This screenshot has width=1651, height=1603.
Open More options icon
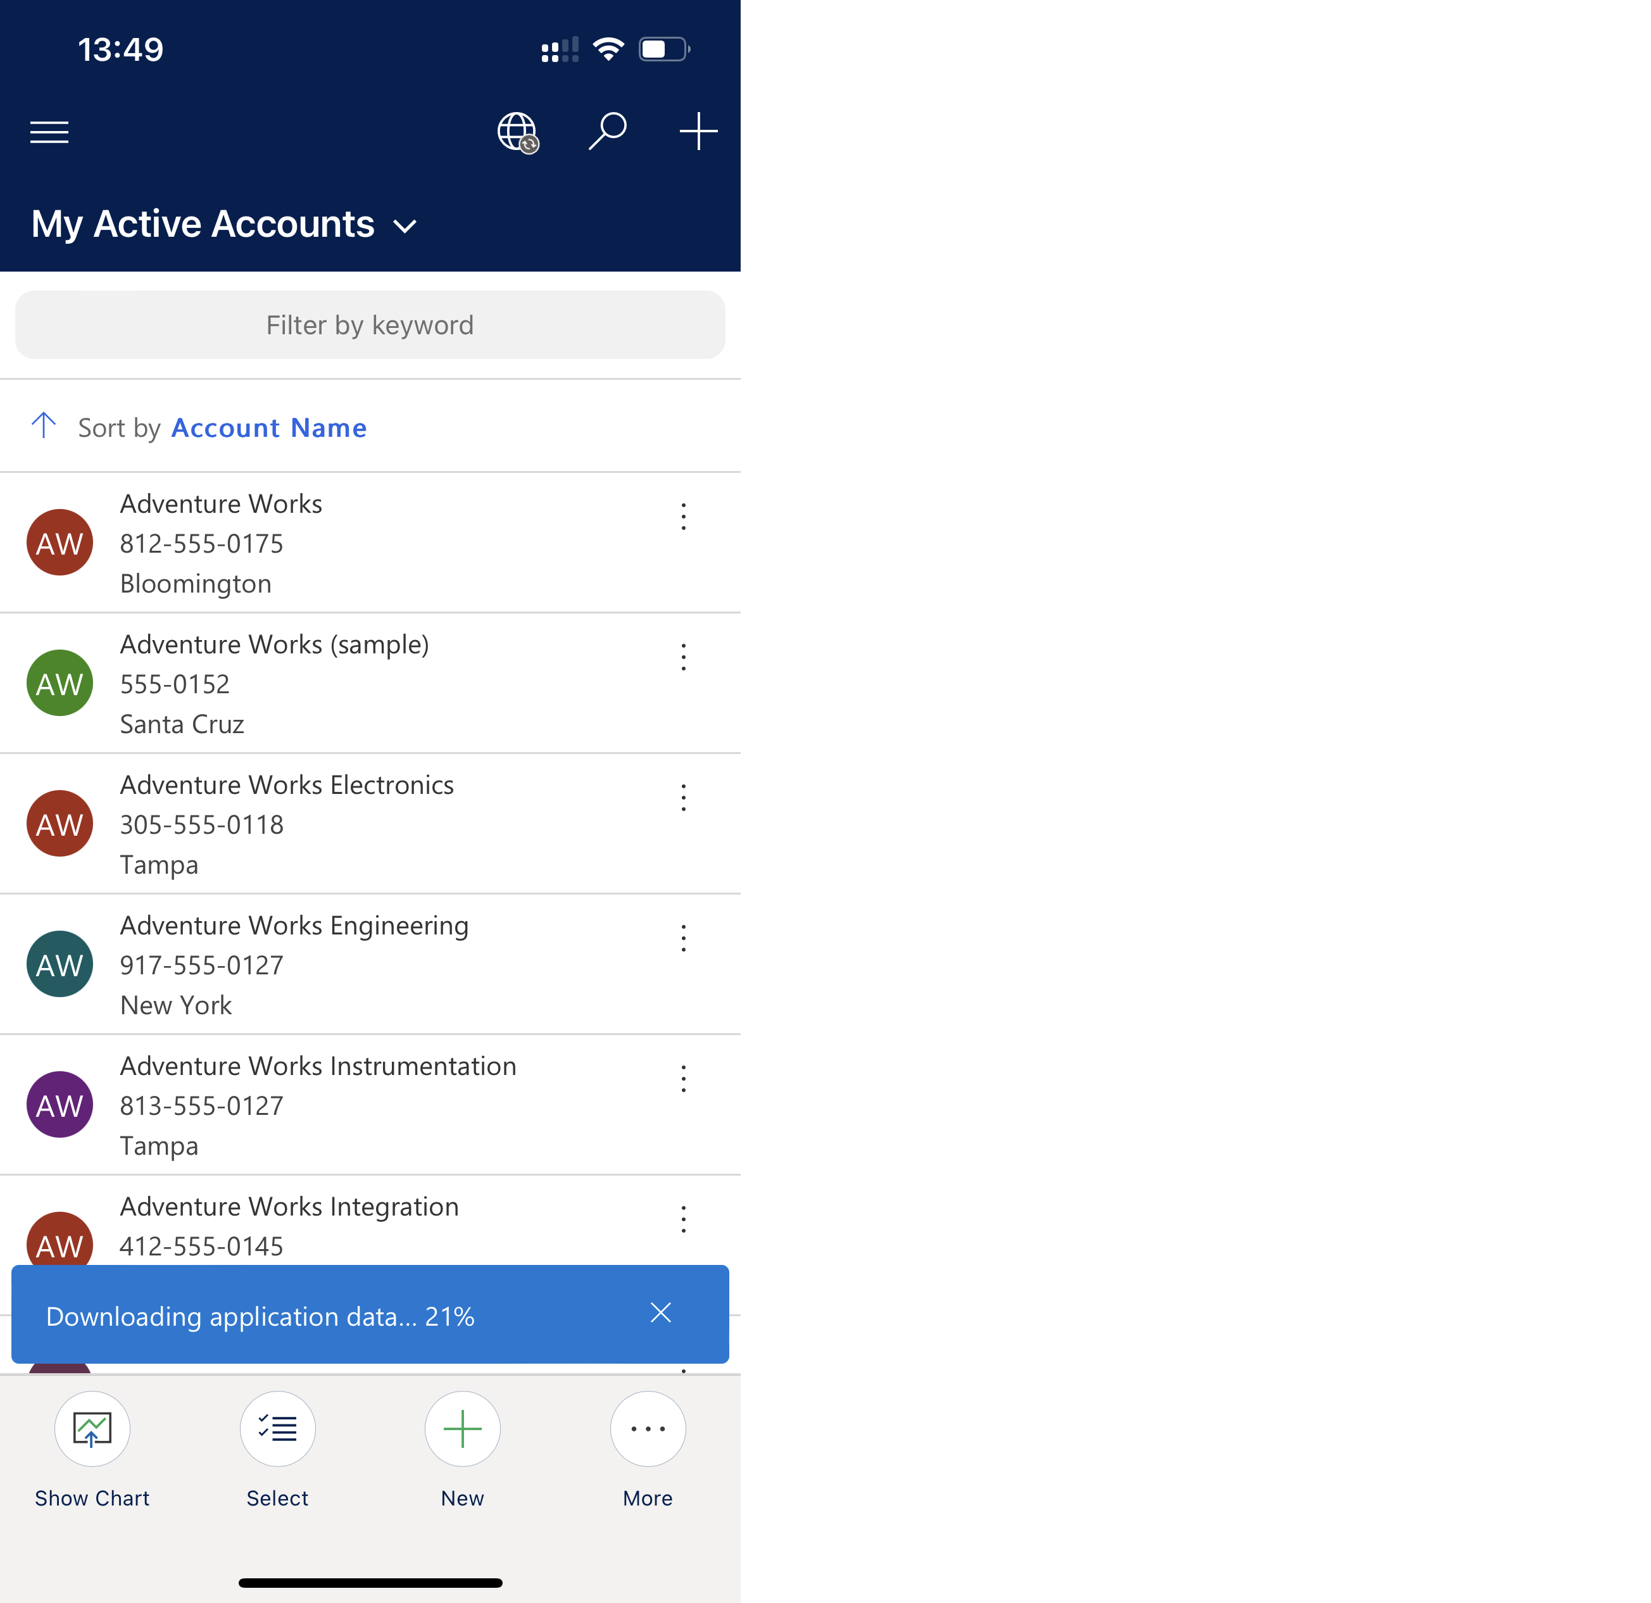[646, 1429]
